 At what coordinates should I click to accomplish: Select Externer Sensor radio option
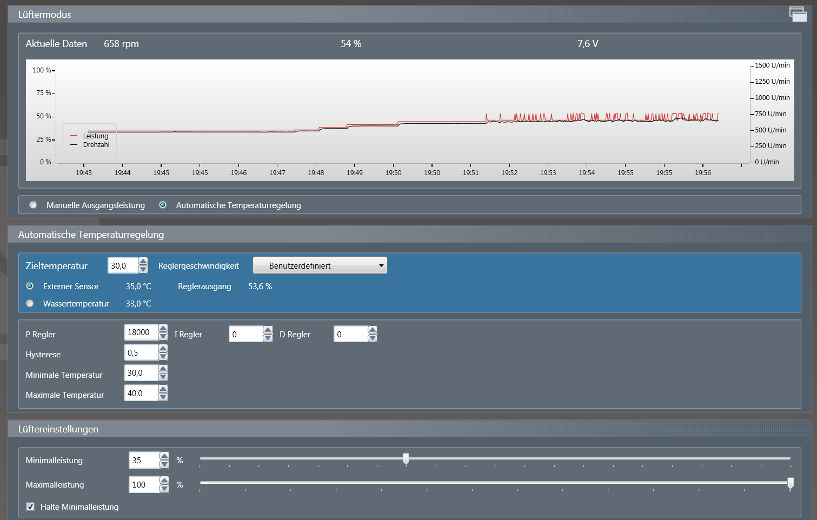30,286
